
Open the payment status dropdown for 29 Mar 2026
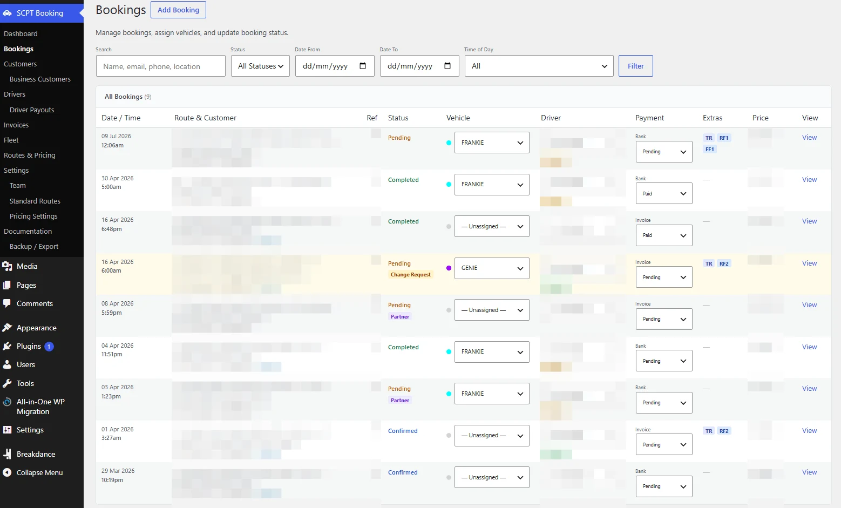point(664,486)
